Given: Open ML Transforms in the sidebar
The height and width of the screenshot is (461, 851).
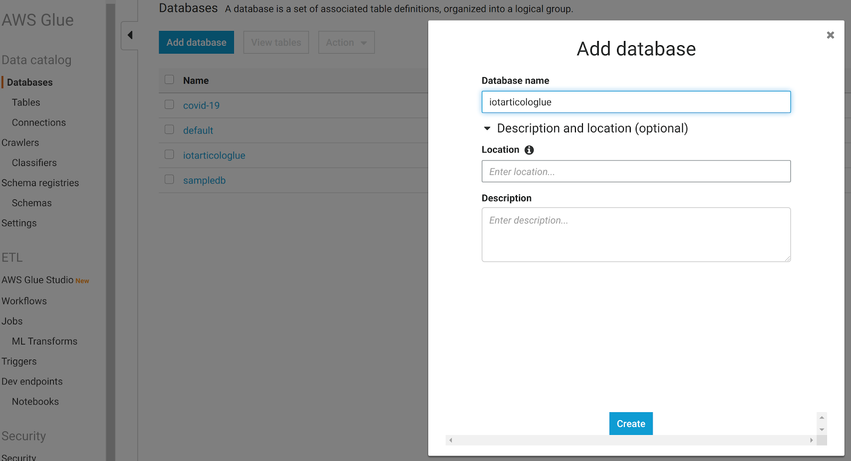Looking at the screenshot, I should (45, 342).
